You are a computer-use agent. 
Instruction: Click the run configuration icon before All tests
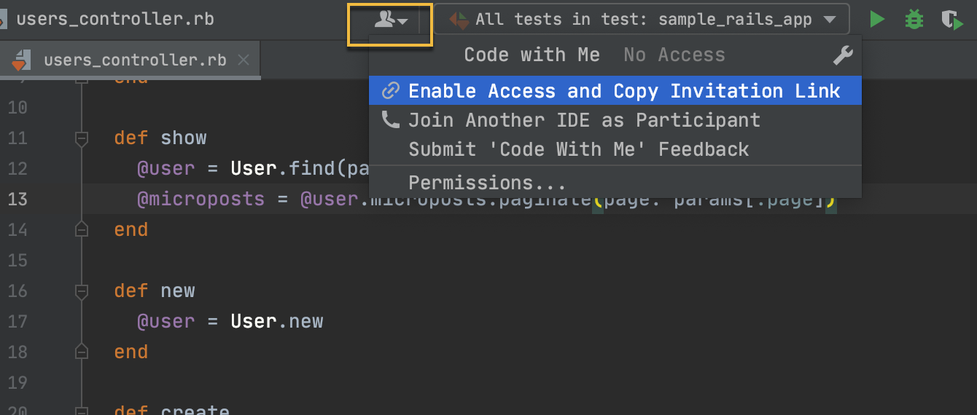coord(459,20)
